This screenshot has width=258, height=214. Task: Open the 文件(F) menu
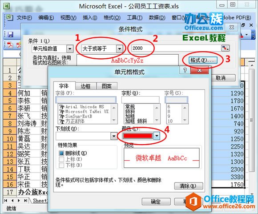(x=24, y=17)
